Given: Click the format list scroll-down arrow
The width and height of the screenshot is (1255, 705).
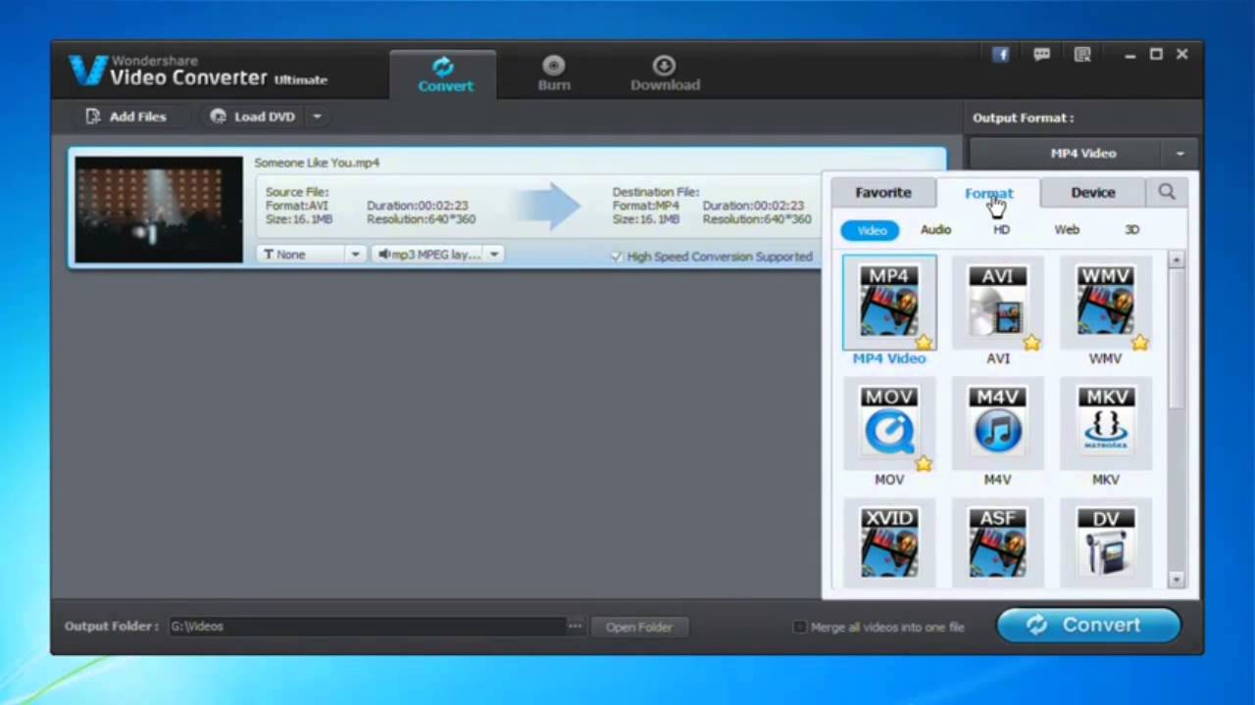Looking at the screenshot, I should coord(1177,580).
